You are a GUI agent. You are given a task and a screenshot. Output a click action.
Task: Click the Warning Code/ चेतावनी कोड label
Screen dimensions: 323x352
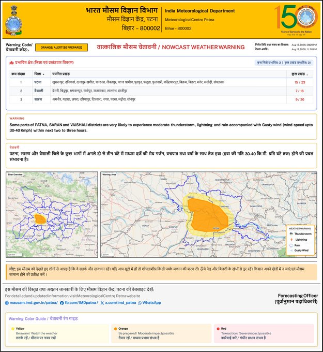click(19, 47)
